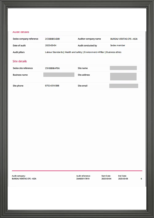The image size is (154, 218).
Task: Click the 'End Date:' footer label
Action: 122,176
